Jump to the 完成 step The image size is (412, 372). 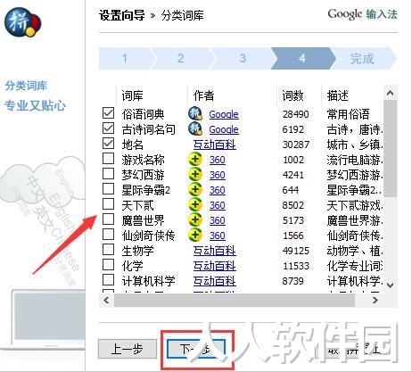[362, 58]
